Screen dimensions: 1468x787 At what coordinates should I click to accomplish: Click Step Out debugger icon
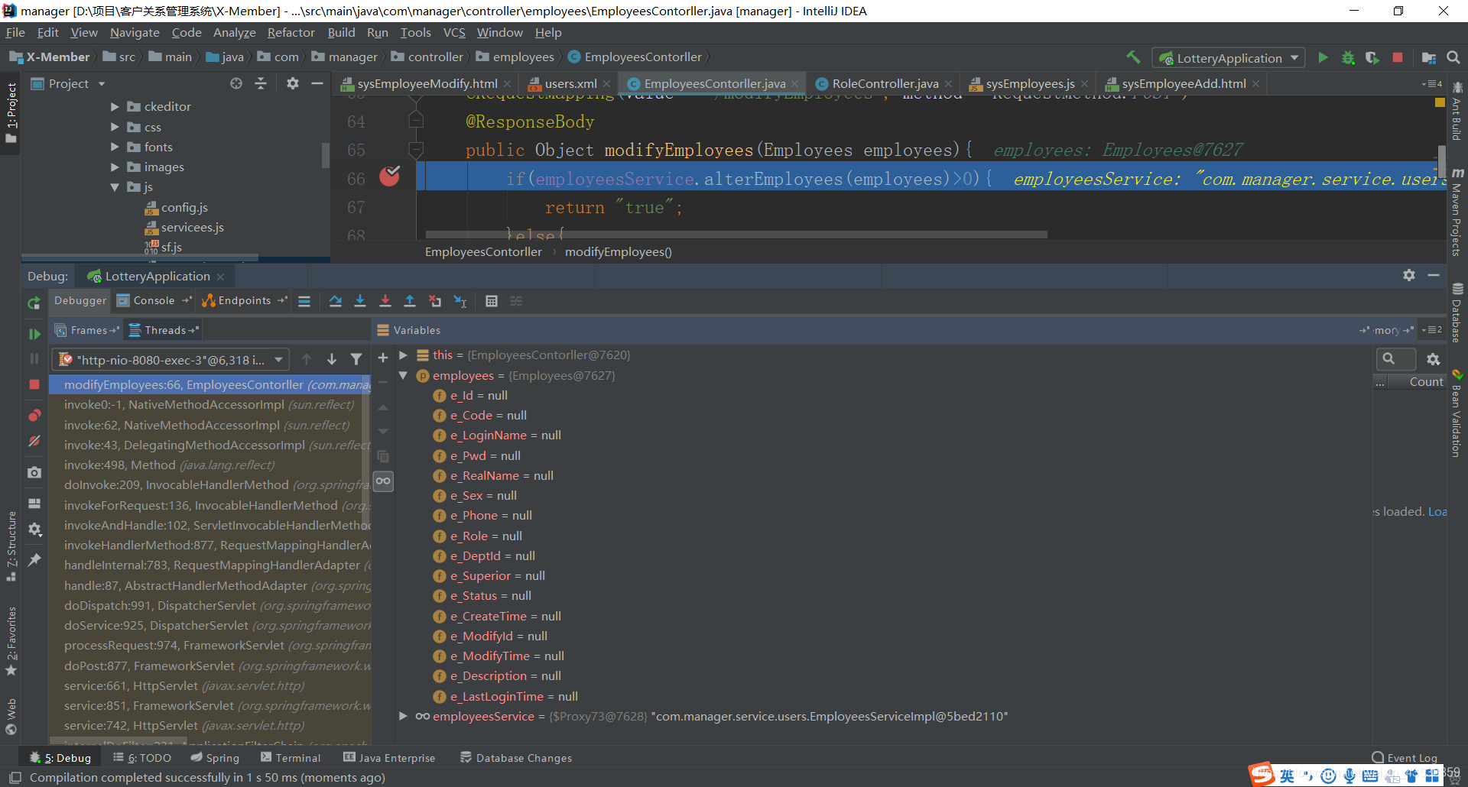[x=410, y=301]
